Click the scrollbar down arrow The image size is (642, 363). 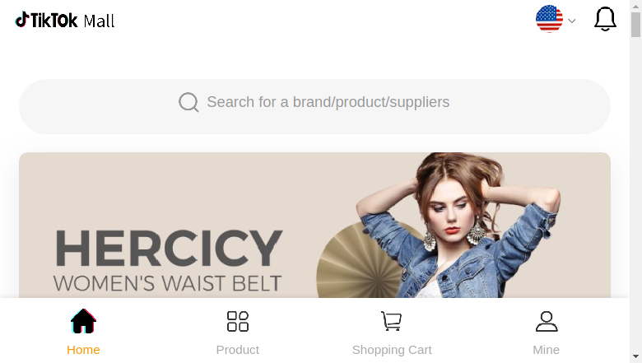tap(636, 357)
